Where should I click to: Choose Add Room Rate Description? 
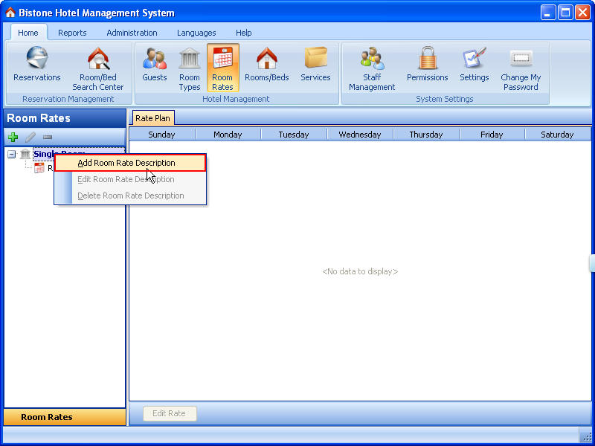(126, 163)
